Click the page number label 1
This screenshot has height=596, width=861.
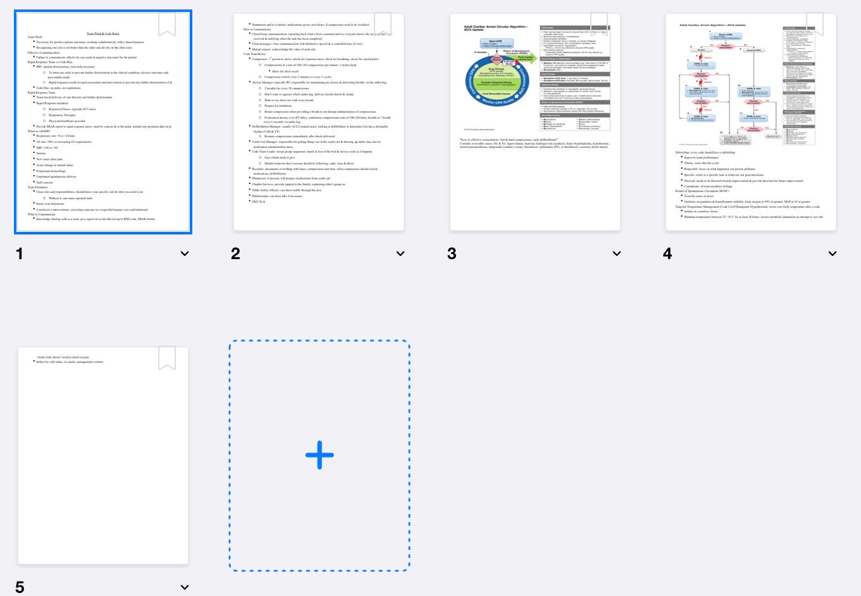pos(20,253)
